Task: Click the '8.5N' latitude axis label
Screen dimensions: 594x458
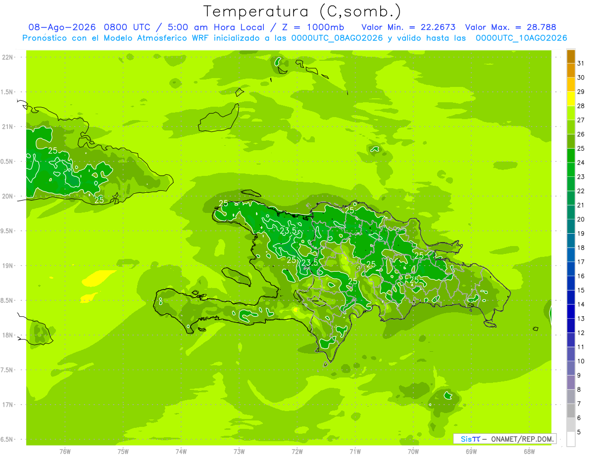Action: [x=7, y=300]
